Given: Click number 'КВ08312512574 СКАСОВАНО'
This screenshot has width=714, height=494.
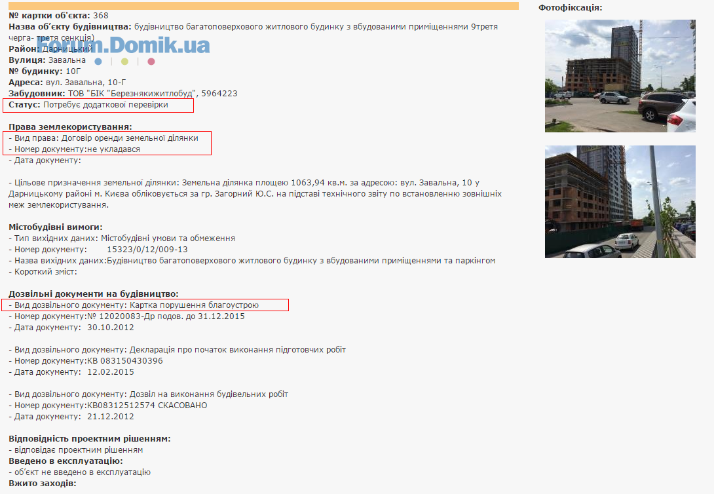Looking at the screenshot, I should point(147,406).
